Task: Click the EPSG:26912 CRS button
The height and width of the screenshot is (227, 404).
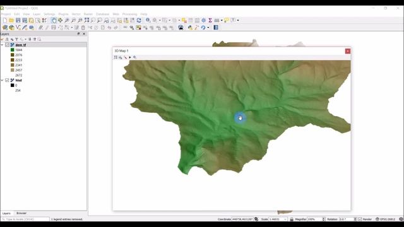Action: pyautogui.click(x=386, y=219)
